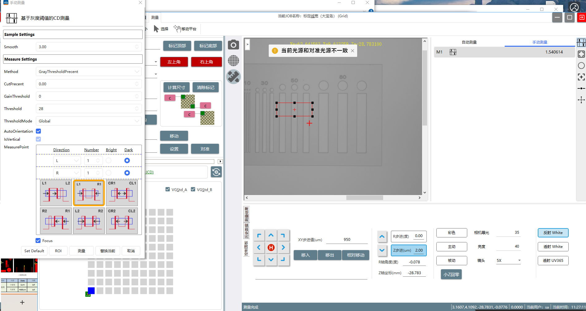The image size is (586, 311).
Task: Uncheck the Focus checkbox
Action: point(38,241)
